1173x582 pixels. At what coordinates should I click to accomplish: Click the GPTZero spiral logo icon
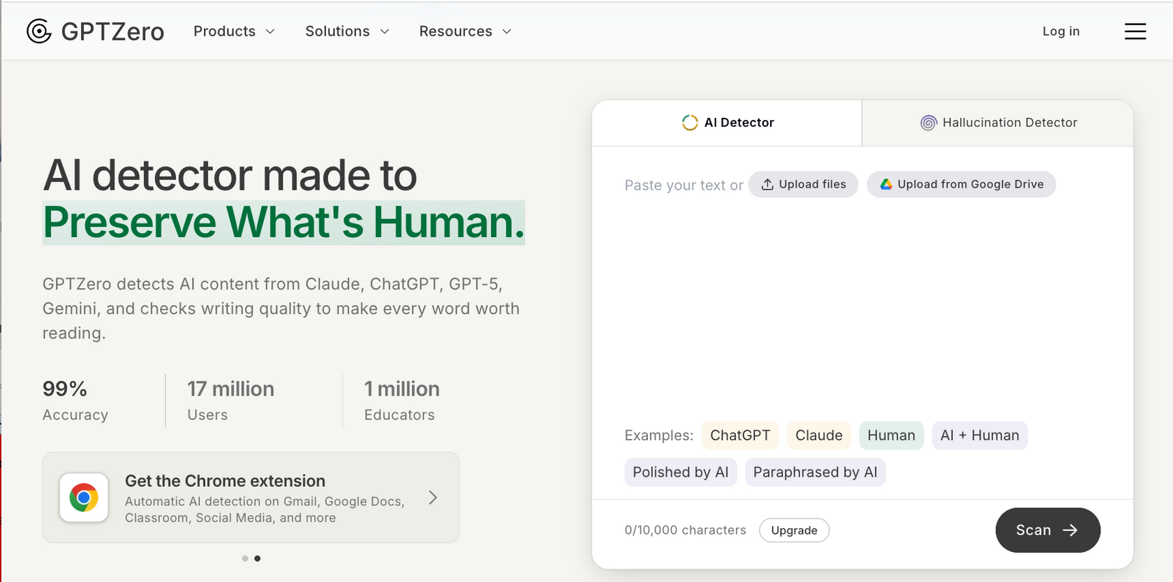tap(39, 31)
